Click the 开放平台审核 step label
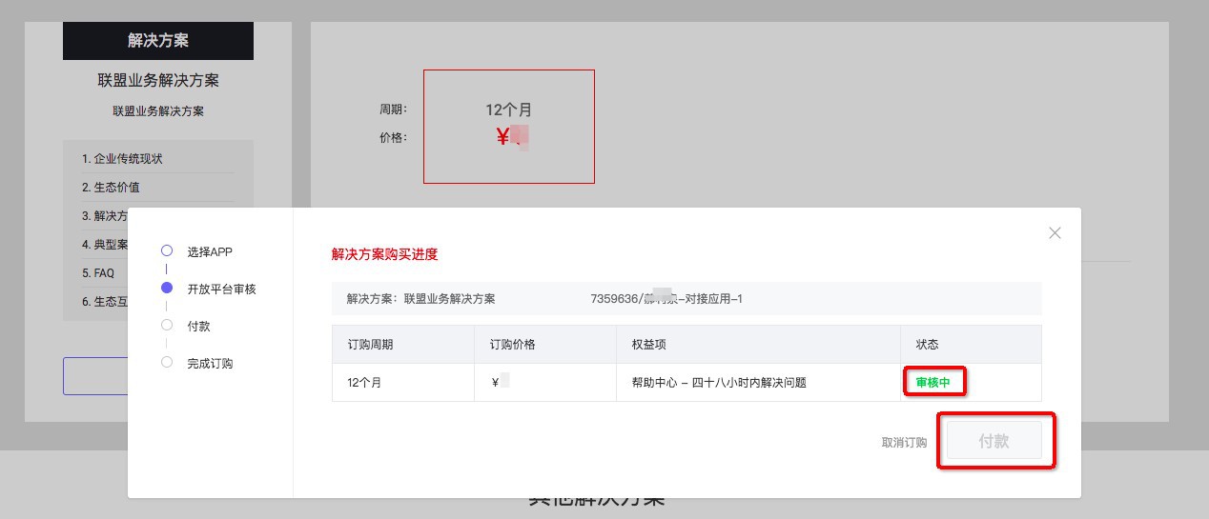1209x519 pixels. pyautogui.click(x=221, y=289)
